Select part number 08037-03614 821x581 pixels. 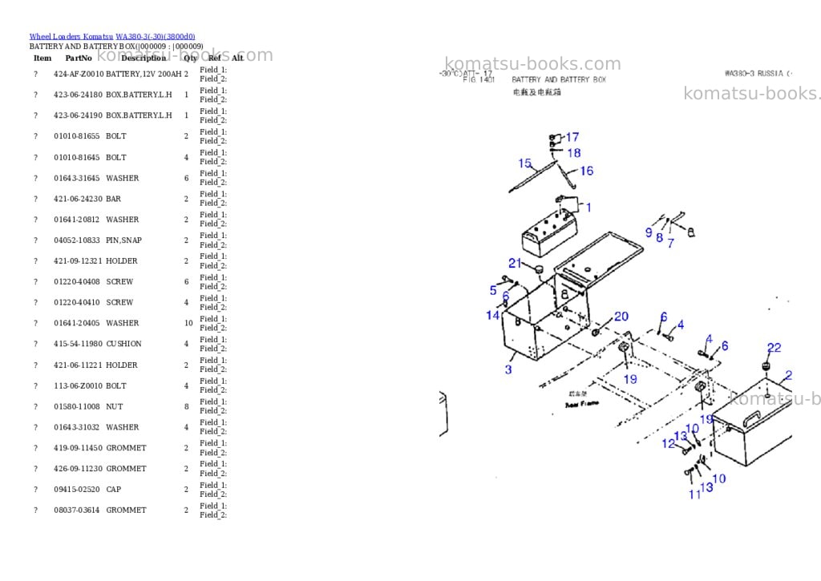[x=76, y=510]
